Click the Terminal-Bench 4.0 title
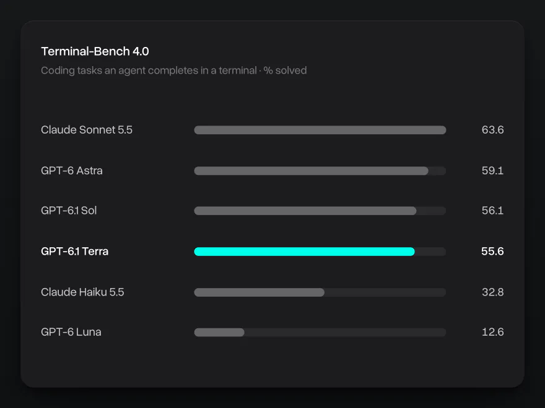This screenshot has height=408, width=545. click(x=95, y=51)
